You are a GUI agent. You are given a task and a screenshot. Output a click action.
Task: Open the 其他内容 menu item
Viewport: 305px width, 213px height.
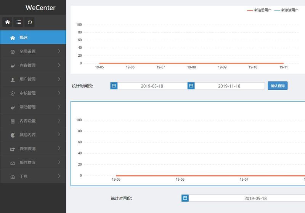point(27,135)
